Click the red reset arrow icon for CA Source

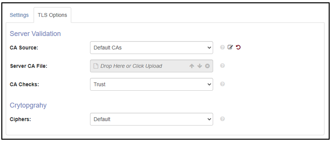tap(238, 47)
